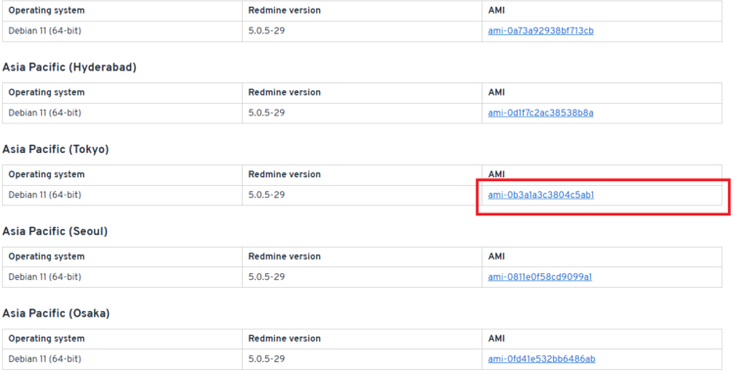This screenshot has height=372, width=734.
Task: Select "Debian 11 (64-bit)" beside ami-0a73a92938bf713cb
Action: pyautogui.click(x=45, y=31)
